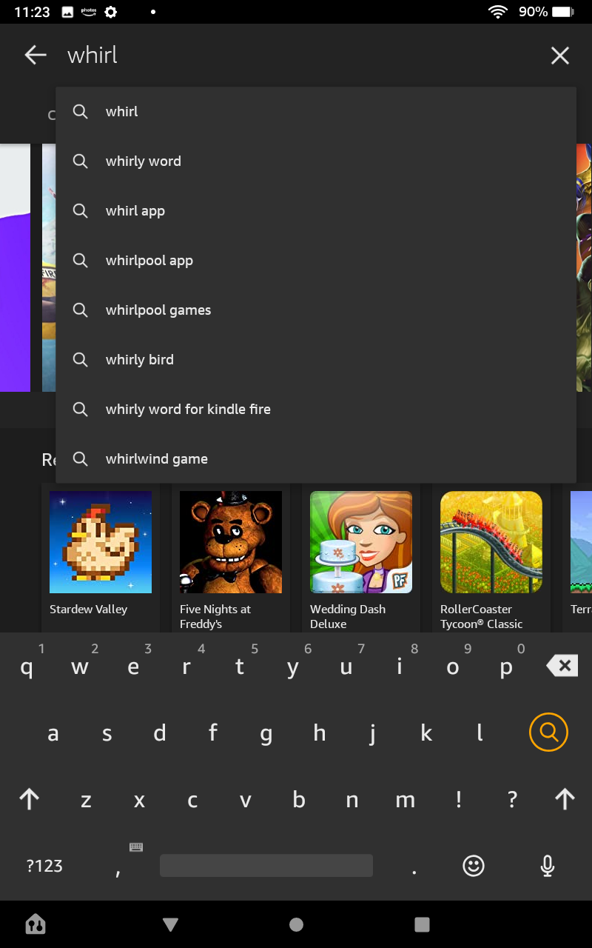Tap the H key

[320, 733]
